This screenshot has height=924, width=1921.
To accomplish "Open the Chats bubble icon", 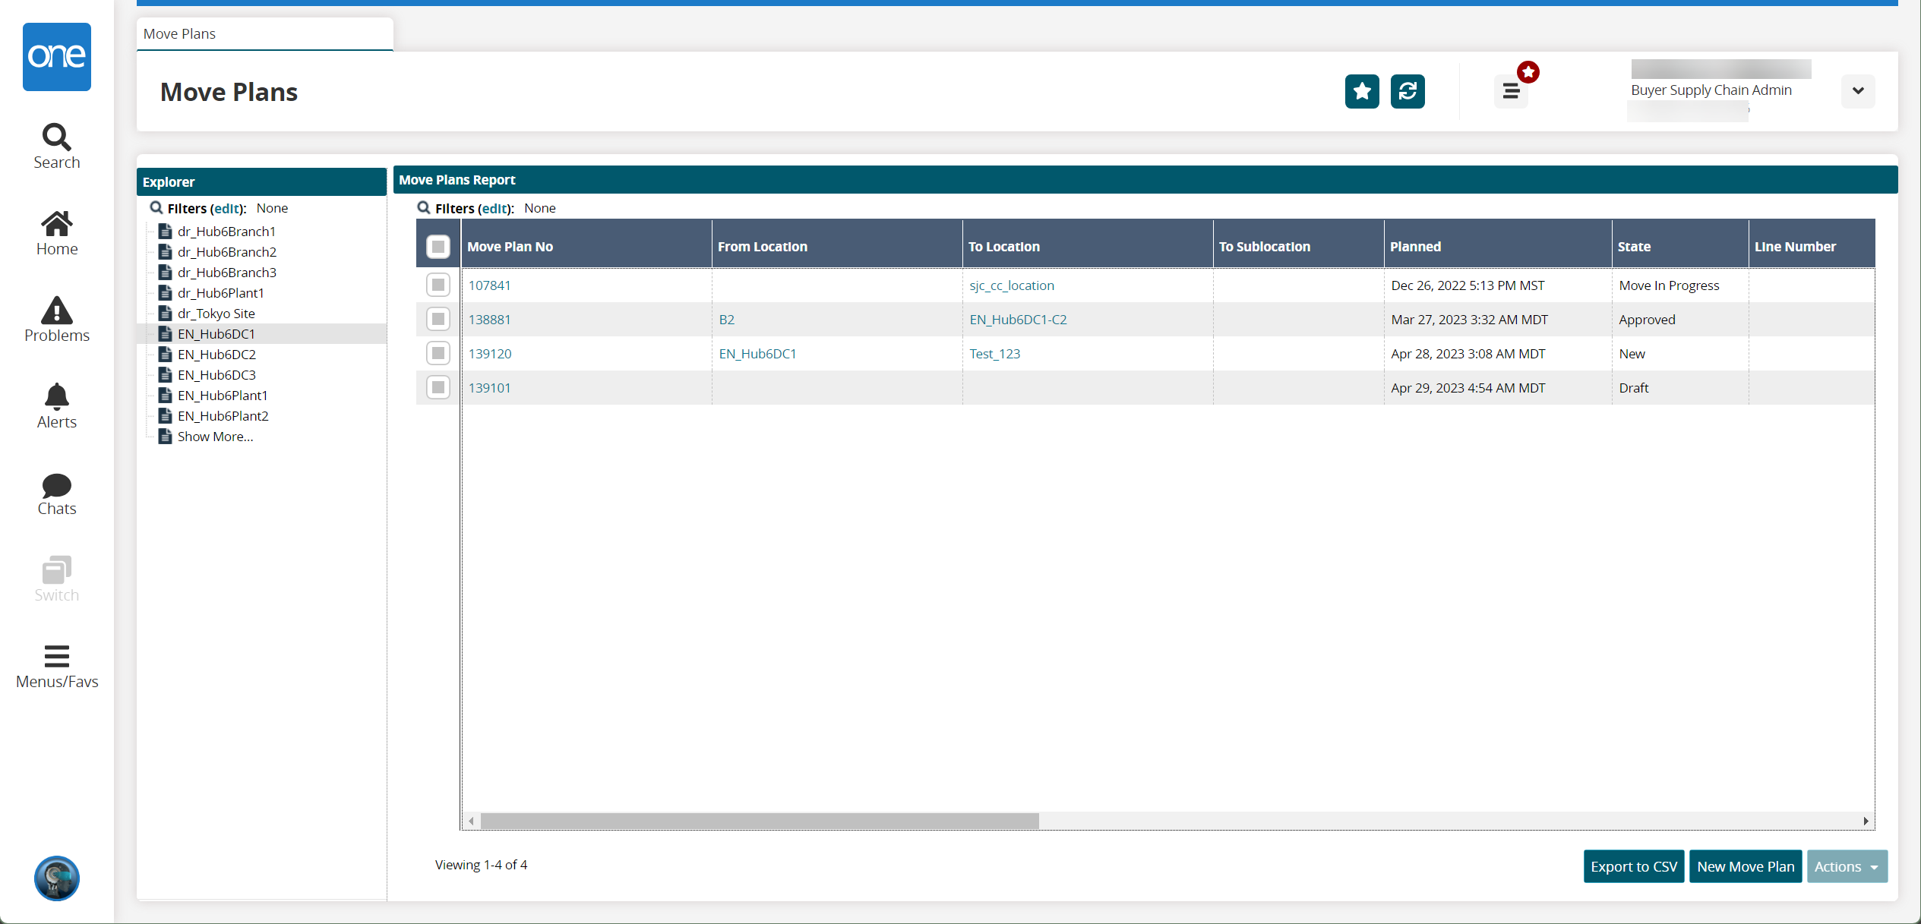I will click(57, 494).
